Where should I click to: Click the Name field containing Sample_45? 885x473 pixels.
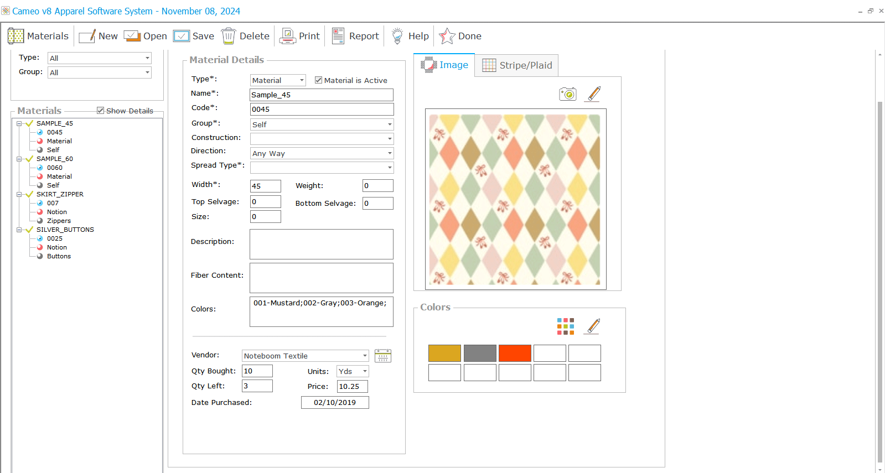[x=322, y=95]
